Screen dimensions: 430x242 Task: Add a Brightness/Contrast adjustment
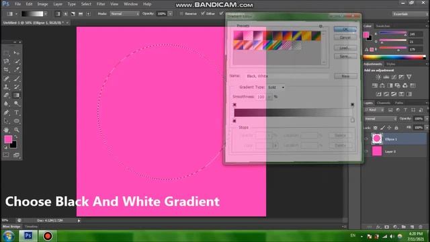click(378, 77)
